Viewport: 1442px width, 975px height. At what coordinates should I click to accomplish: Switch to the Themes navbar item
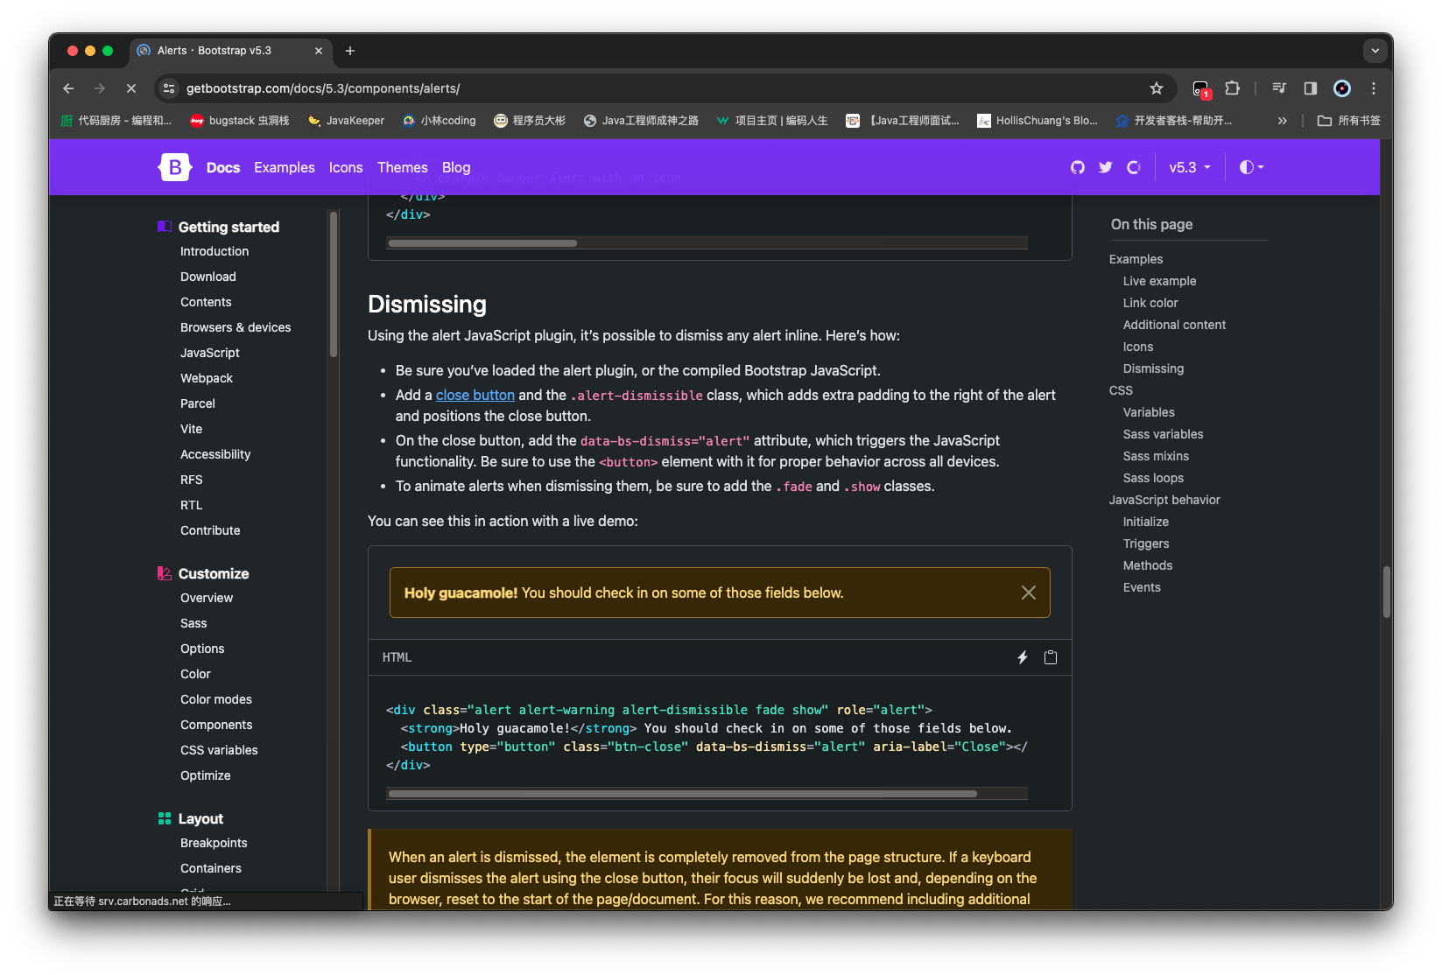(x=403, y=167)
